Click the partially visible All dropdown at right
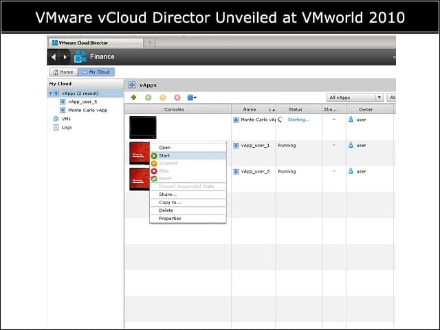Viewport: 440px width, 330px height. click(x=391, y=98)
